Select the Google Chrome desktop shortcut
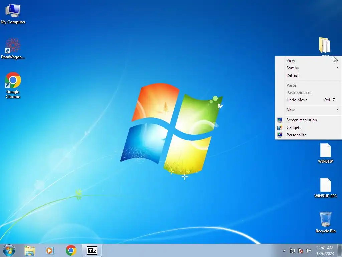342x257 pixels. (x=13, y=85)
